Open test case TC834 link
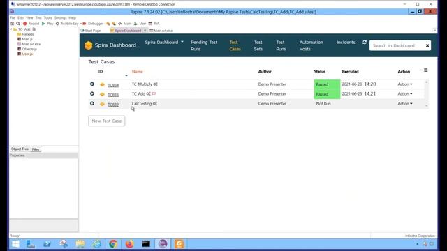The image size is (447, 251). coord(113,85)
